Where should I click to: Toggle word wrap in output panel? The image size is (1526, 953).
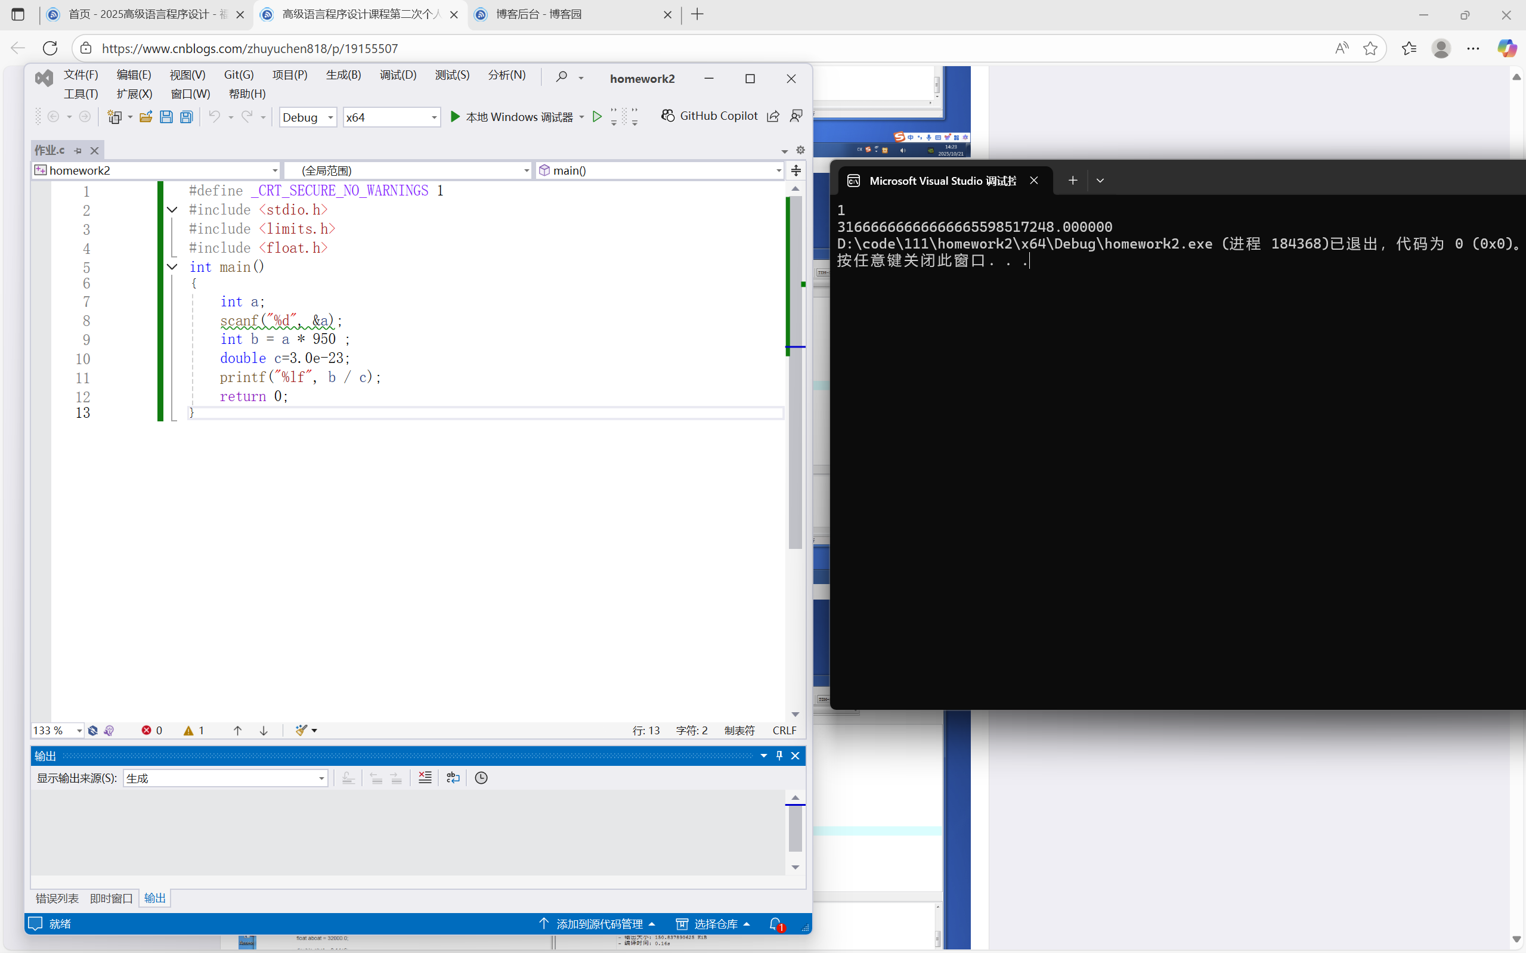(453, 778)
